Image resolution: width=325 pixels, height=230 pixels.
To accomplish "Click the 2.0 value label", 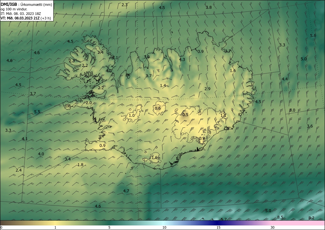I will [x=89, y=103].
